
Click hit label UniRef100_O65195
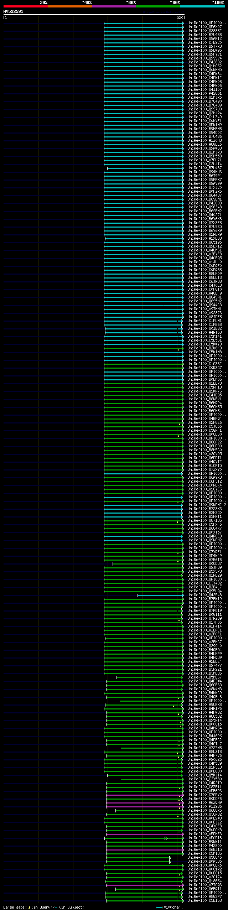pos(204,243)
